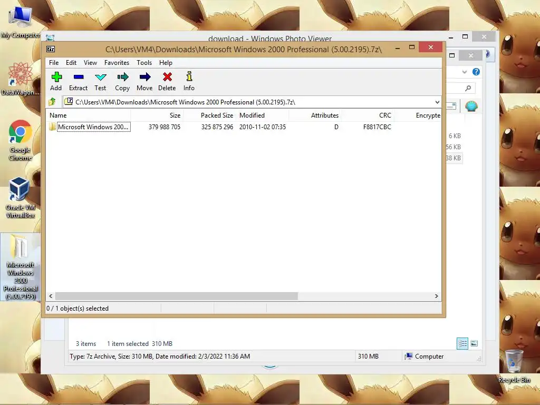Extract the archive using Extract icon

point(78,81)
